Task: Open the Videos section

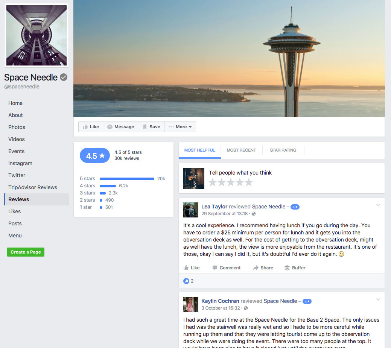Action: coord(17,139)
